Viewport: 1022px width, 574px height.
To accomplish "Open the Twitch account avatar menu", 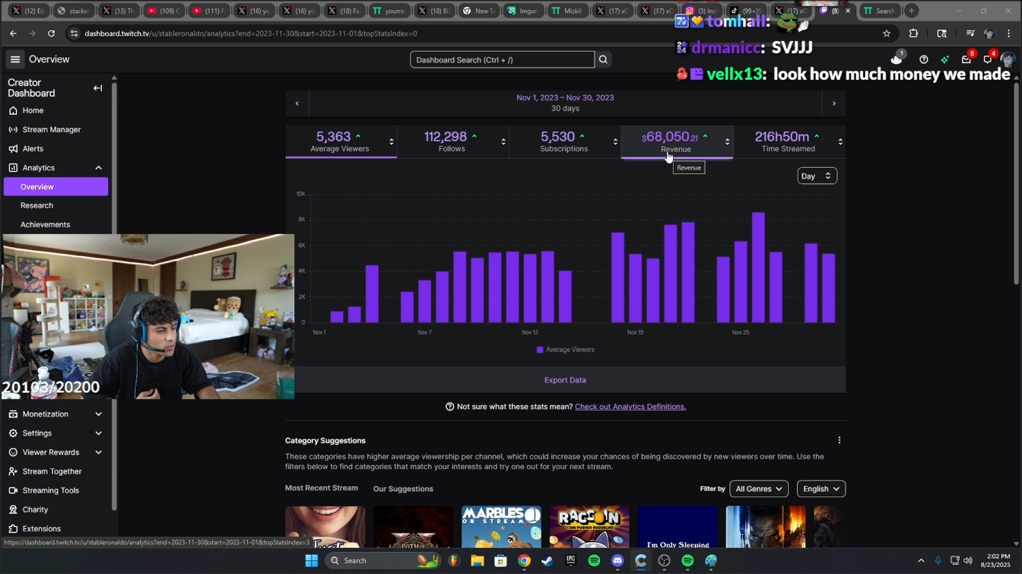I will coord(1008,59).
